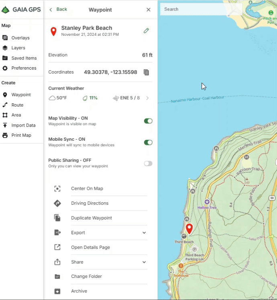The width and height of the screenshot is (277, 300).
Task: Click the 61 ft elevation value
Action: (x=147, y=55)
